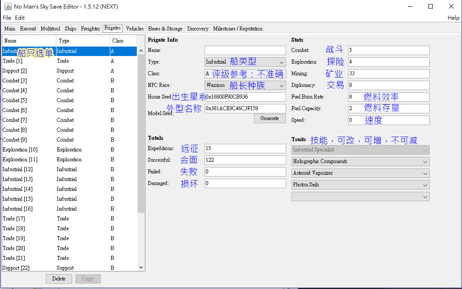Open the File menu
This screenshot has height=289, width=462.
tap(7, 18)
